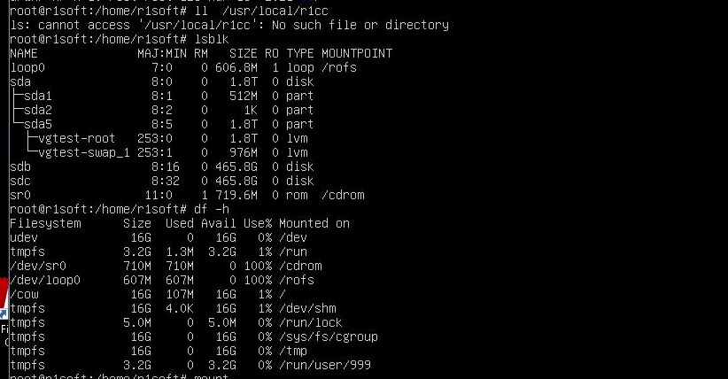
Task: Click the MOUNTPOINT column header
Action: pos(357,53)
